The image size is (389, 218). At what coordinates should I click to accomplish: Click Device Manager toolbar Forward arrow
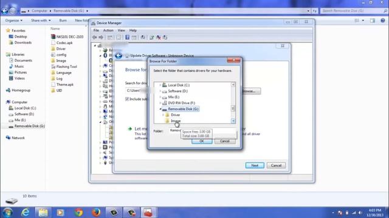pyautogui.click(x=101, y=38)
